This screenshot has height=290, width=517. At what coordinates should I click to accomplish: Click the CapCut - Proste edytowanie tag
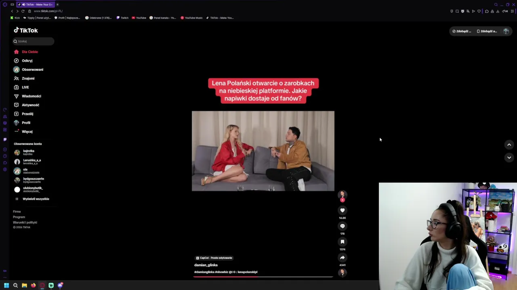pyautogui.click(x=214, y=258)
